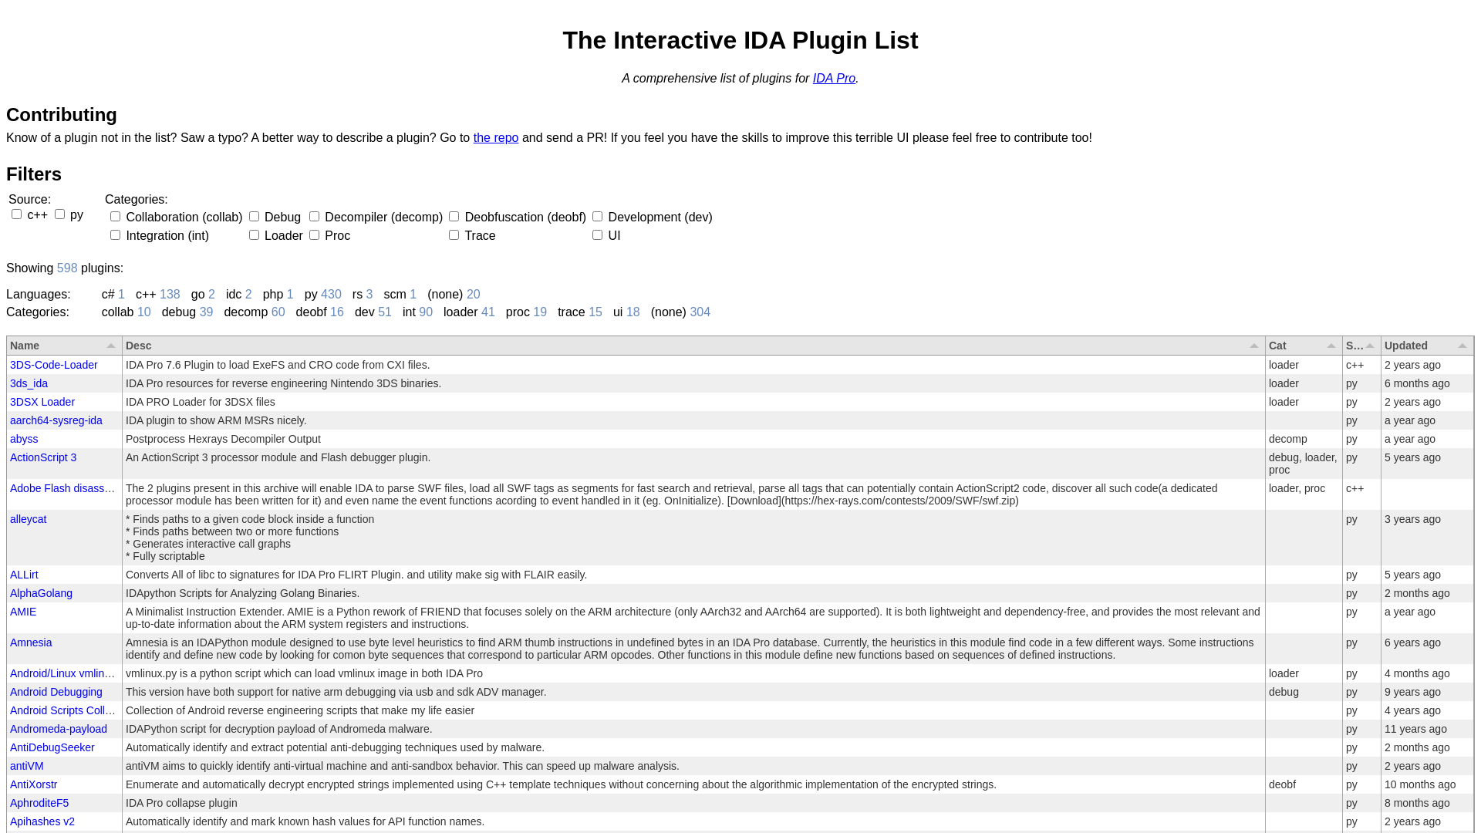Click the Name column sort icon
This screenshot has height=833, width=1481.
coord(111,346)
